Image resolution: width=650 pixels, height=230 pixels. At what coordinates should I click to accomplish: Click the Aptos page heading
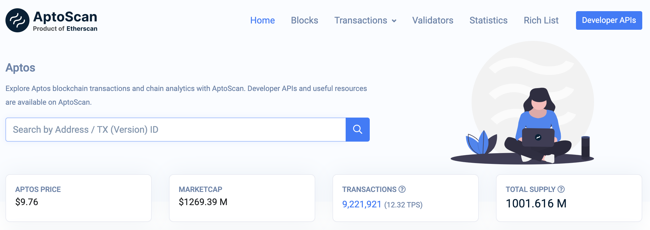(20, 68)
